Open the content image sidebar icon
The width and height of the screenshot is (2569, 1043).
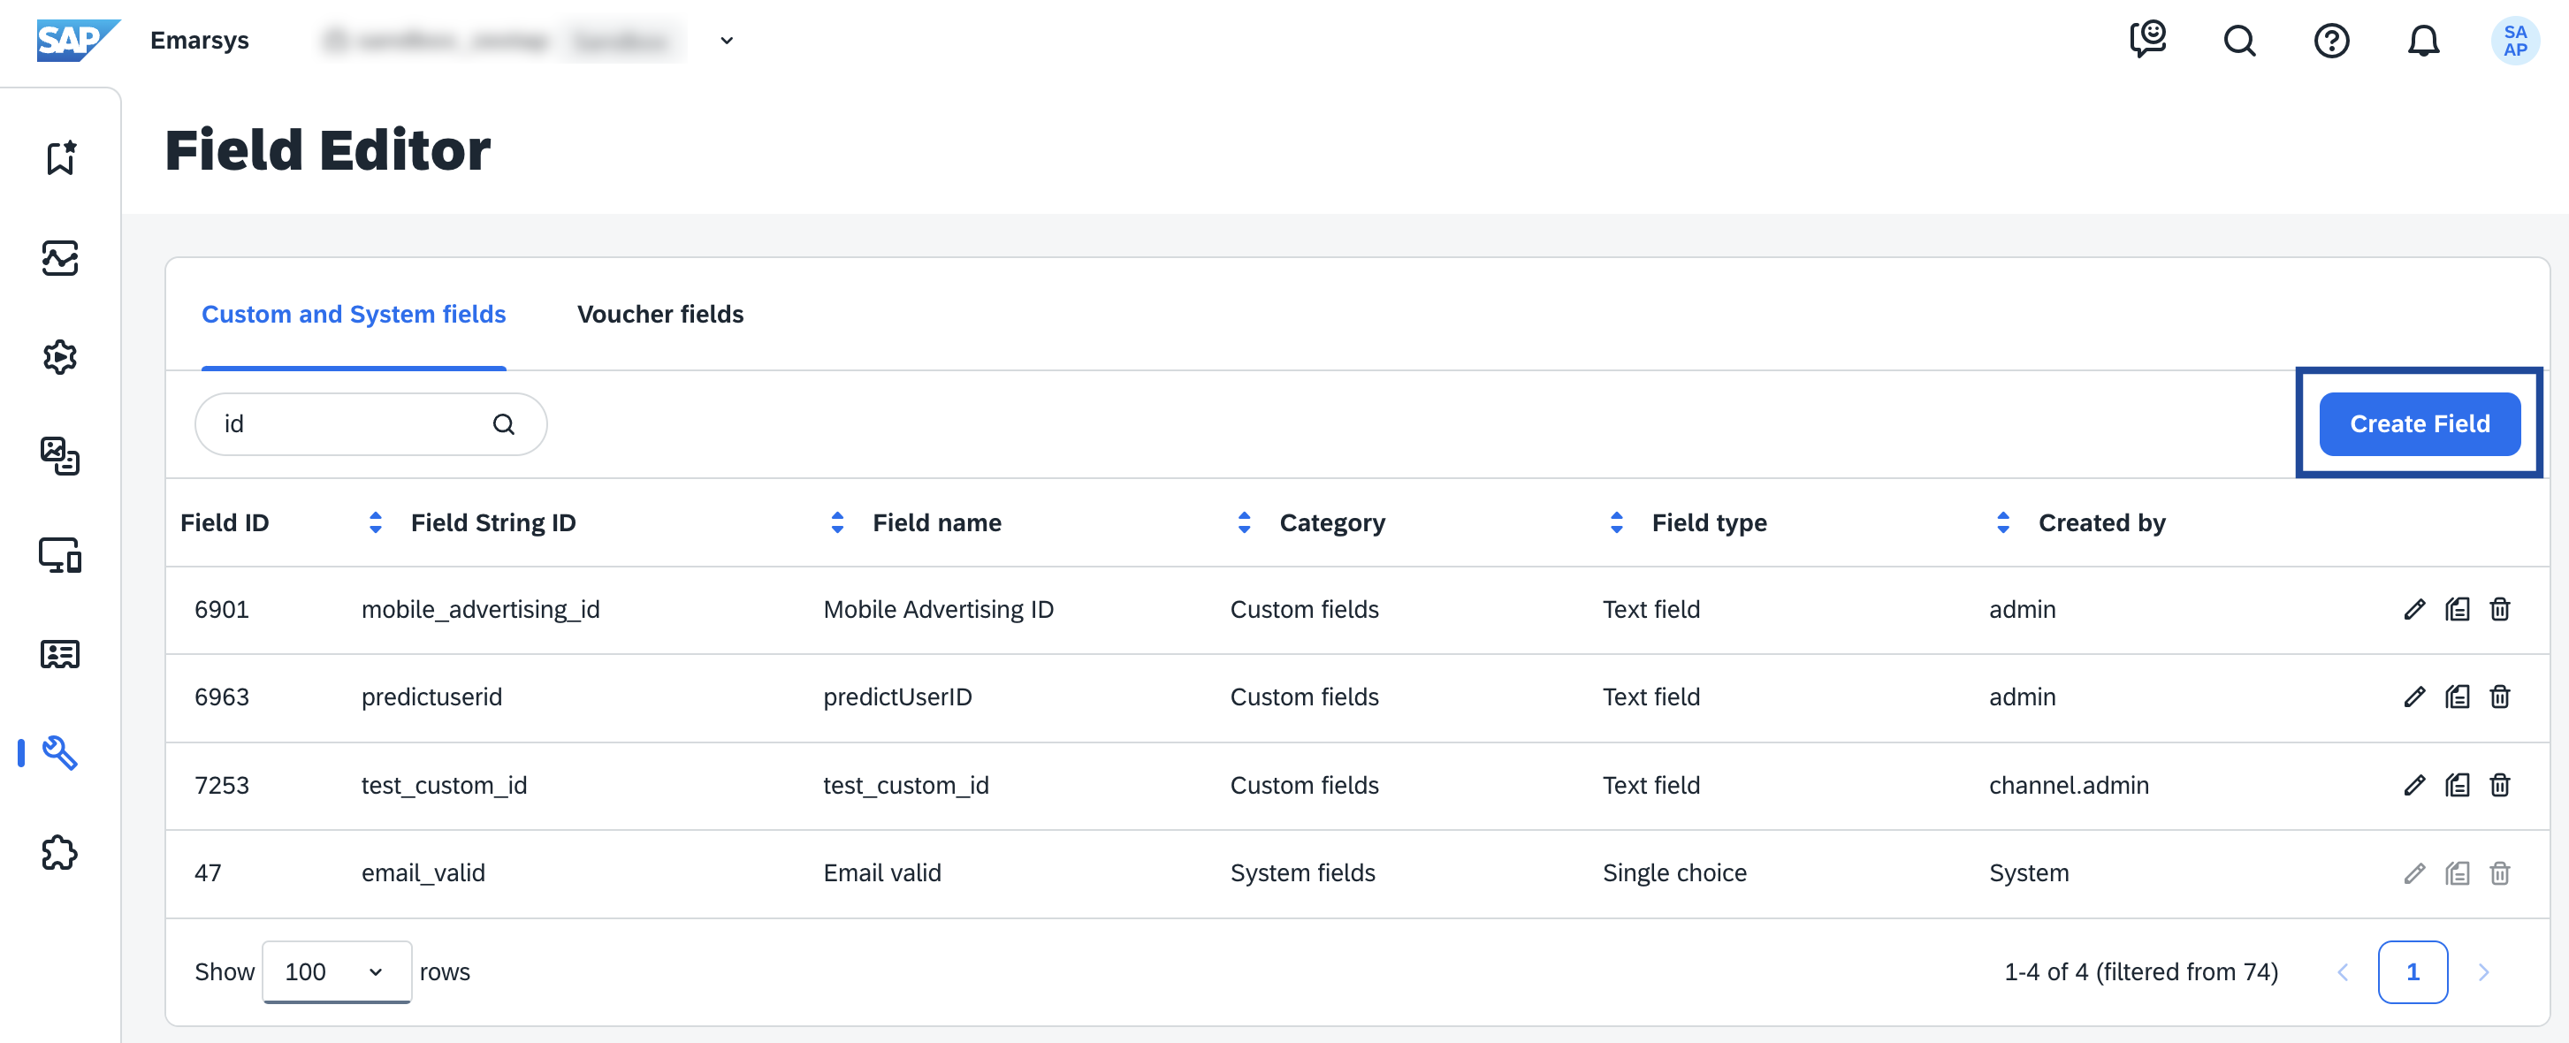point(60,456)
